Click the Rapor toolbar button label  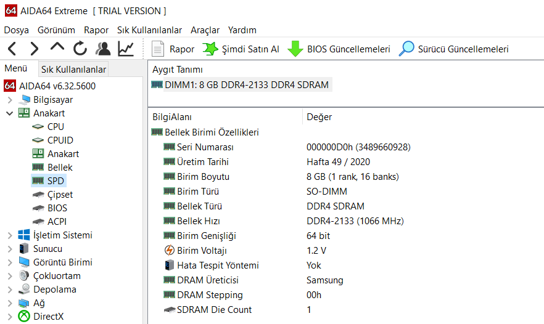pos(182,49)
